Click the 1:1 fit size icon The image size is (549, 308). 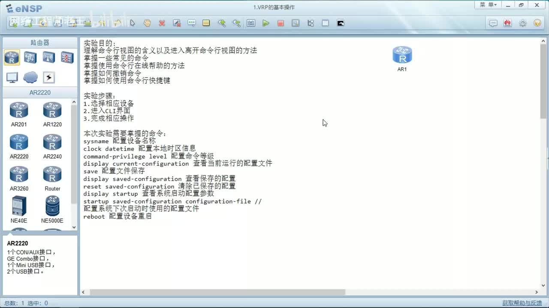pyautogui.click(x=251, y=23)
